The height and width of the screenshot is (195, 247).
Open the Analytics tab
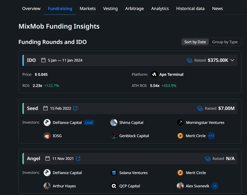(160, 8)
